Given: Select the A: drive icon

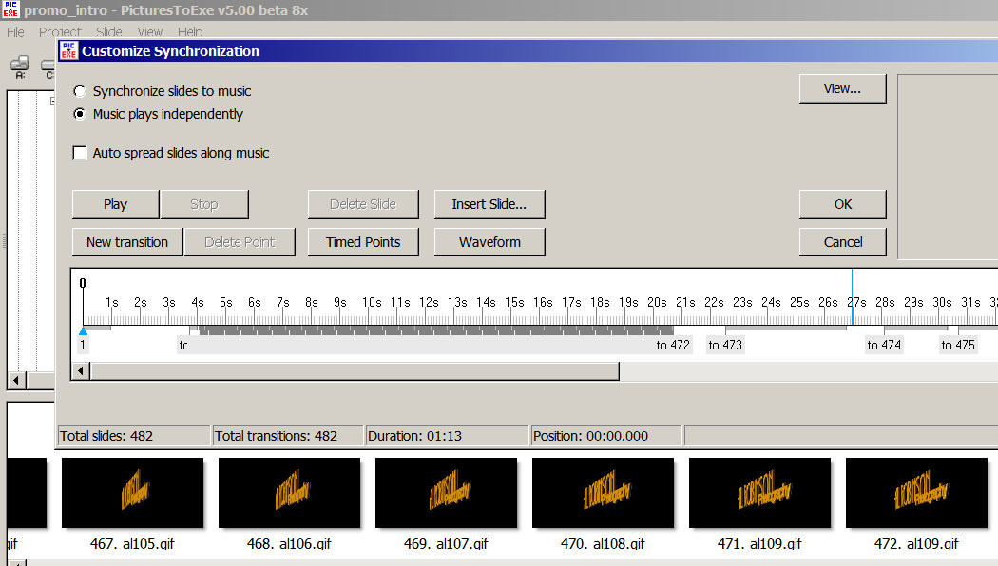Looking at the screenshot, I should pos(20,66).
